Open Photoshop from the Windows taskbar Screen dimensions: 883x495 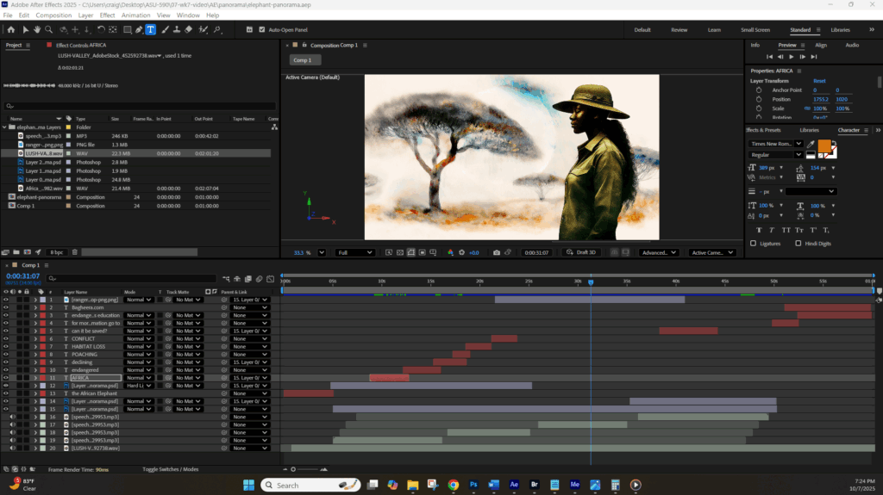(473, 485)
